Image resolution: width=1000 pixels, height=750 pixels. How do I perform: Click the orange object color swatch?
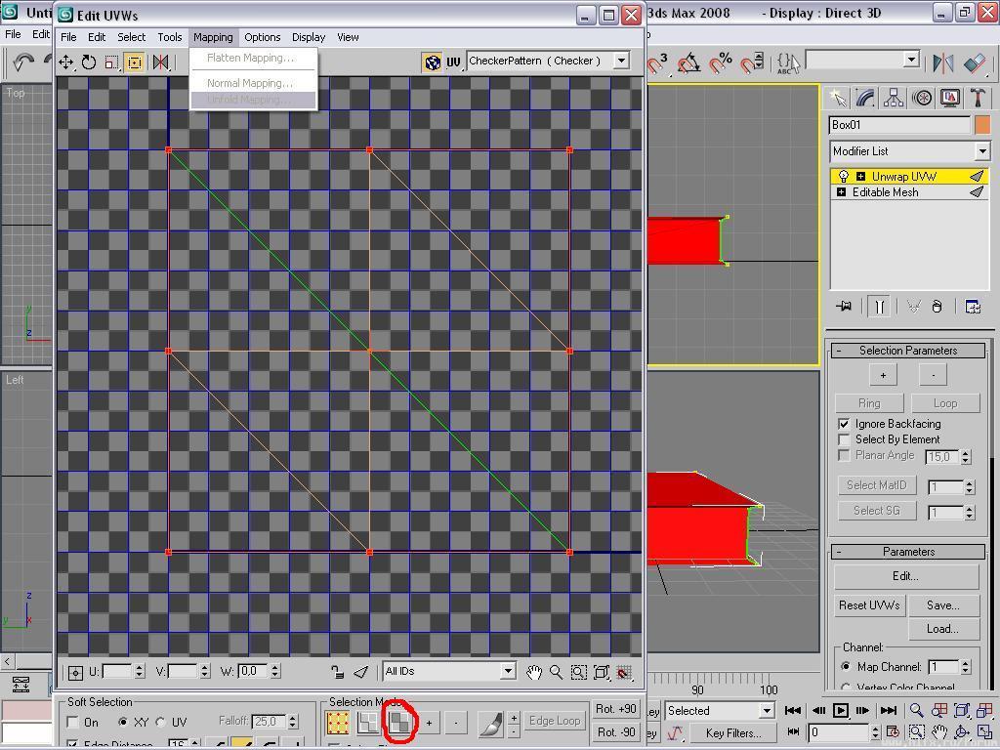(981, 125)
